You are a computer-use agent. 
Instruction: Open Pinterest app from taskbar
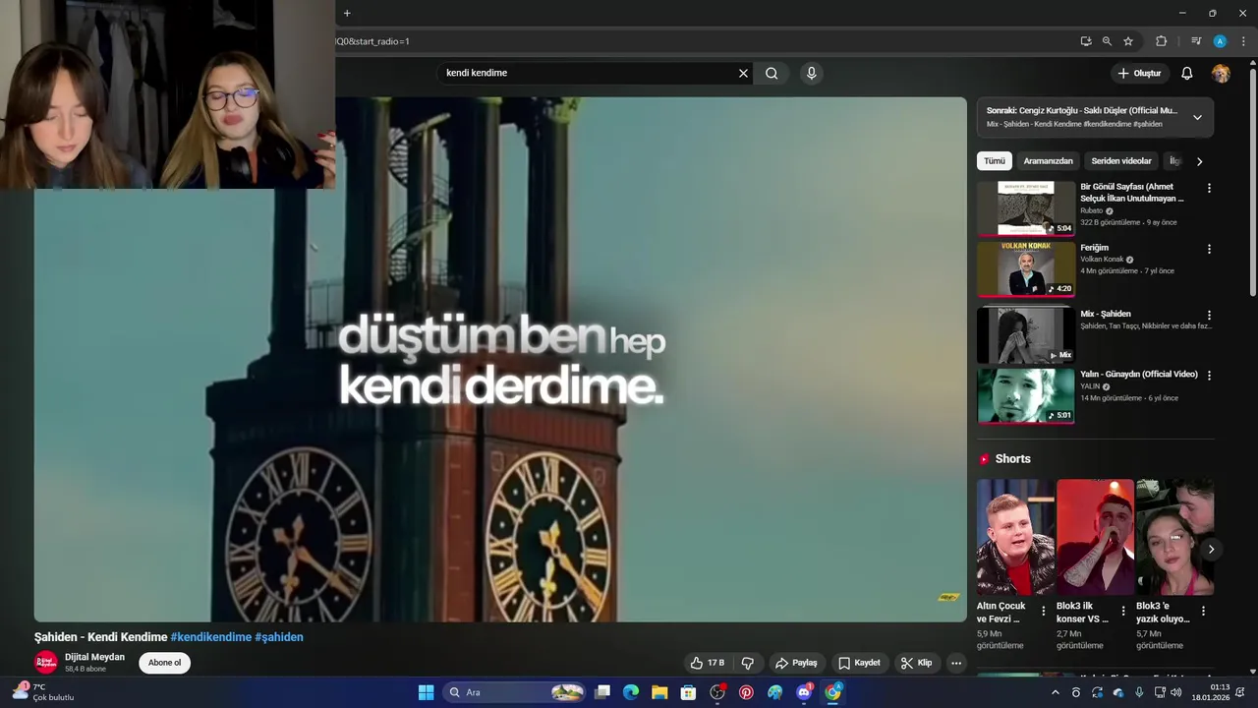746,692
